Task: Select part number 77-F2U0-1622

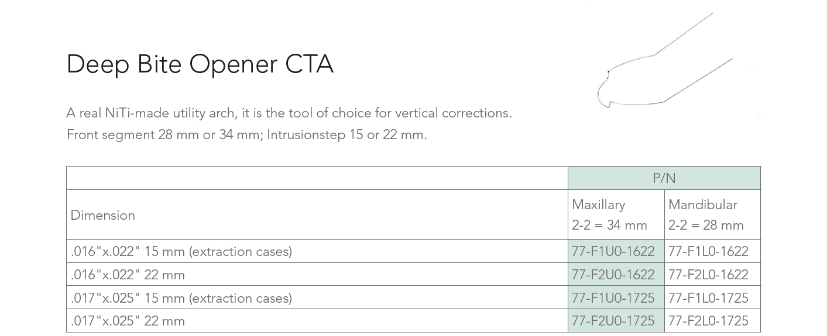Action: click(x=613, y=275)
